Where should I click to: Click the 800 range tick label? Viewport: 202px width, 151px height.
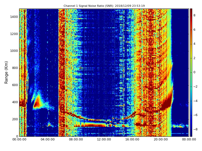click(15, 68)
